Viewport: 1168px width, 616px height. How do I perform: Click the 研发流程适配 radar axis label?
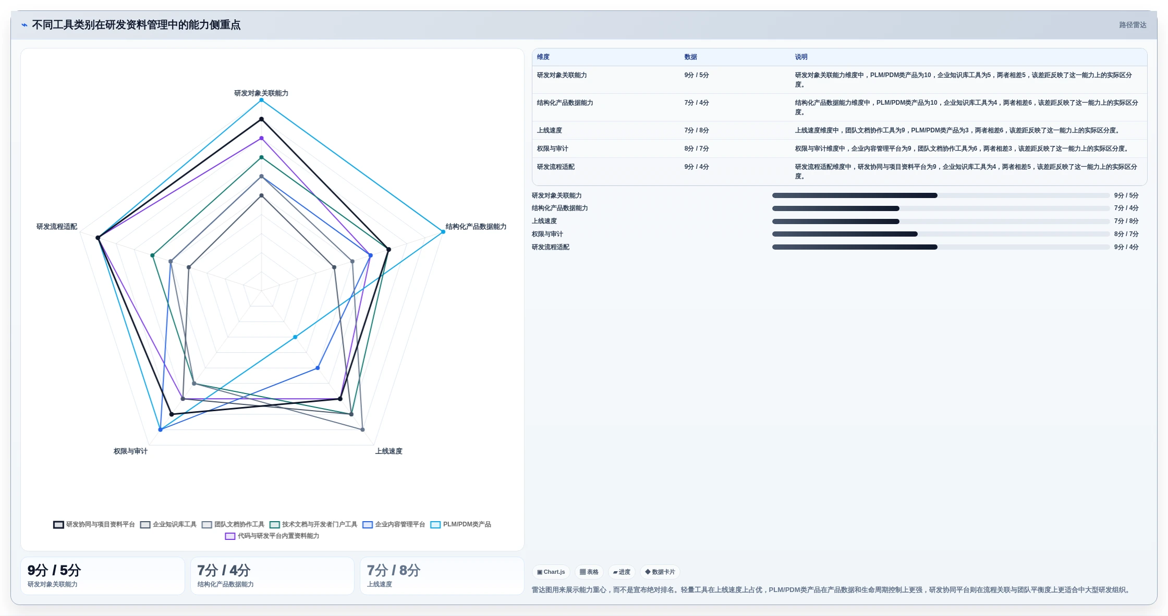click(57, 227)
